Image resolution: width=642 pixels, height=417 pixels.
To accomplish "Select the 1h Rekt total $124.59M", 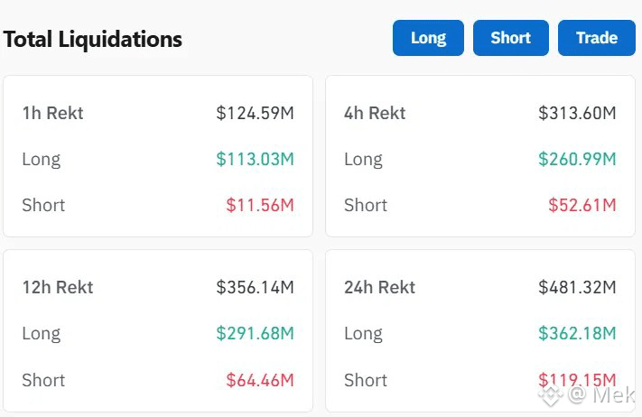I will [255, 113].
